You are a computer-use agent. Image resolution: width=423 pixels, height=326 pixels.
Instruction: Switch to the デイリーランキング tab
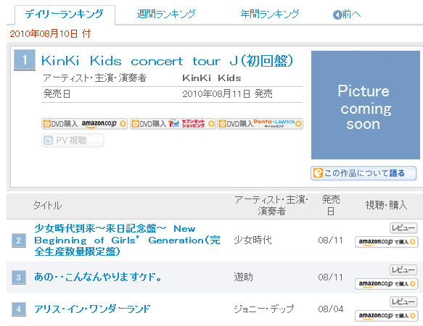click(65, 14)
